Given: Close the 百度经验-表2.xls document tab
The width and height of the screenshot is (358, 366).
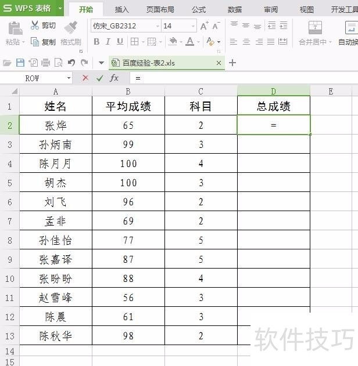Looking at the screenshot, I should click(x=219, y=63).
